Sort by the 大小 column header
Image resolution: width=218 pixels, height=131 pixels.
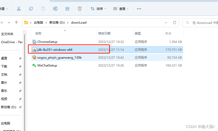point(168,33)
